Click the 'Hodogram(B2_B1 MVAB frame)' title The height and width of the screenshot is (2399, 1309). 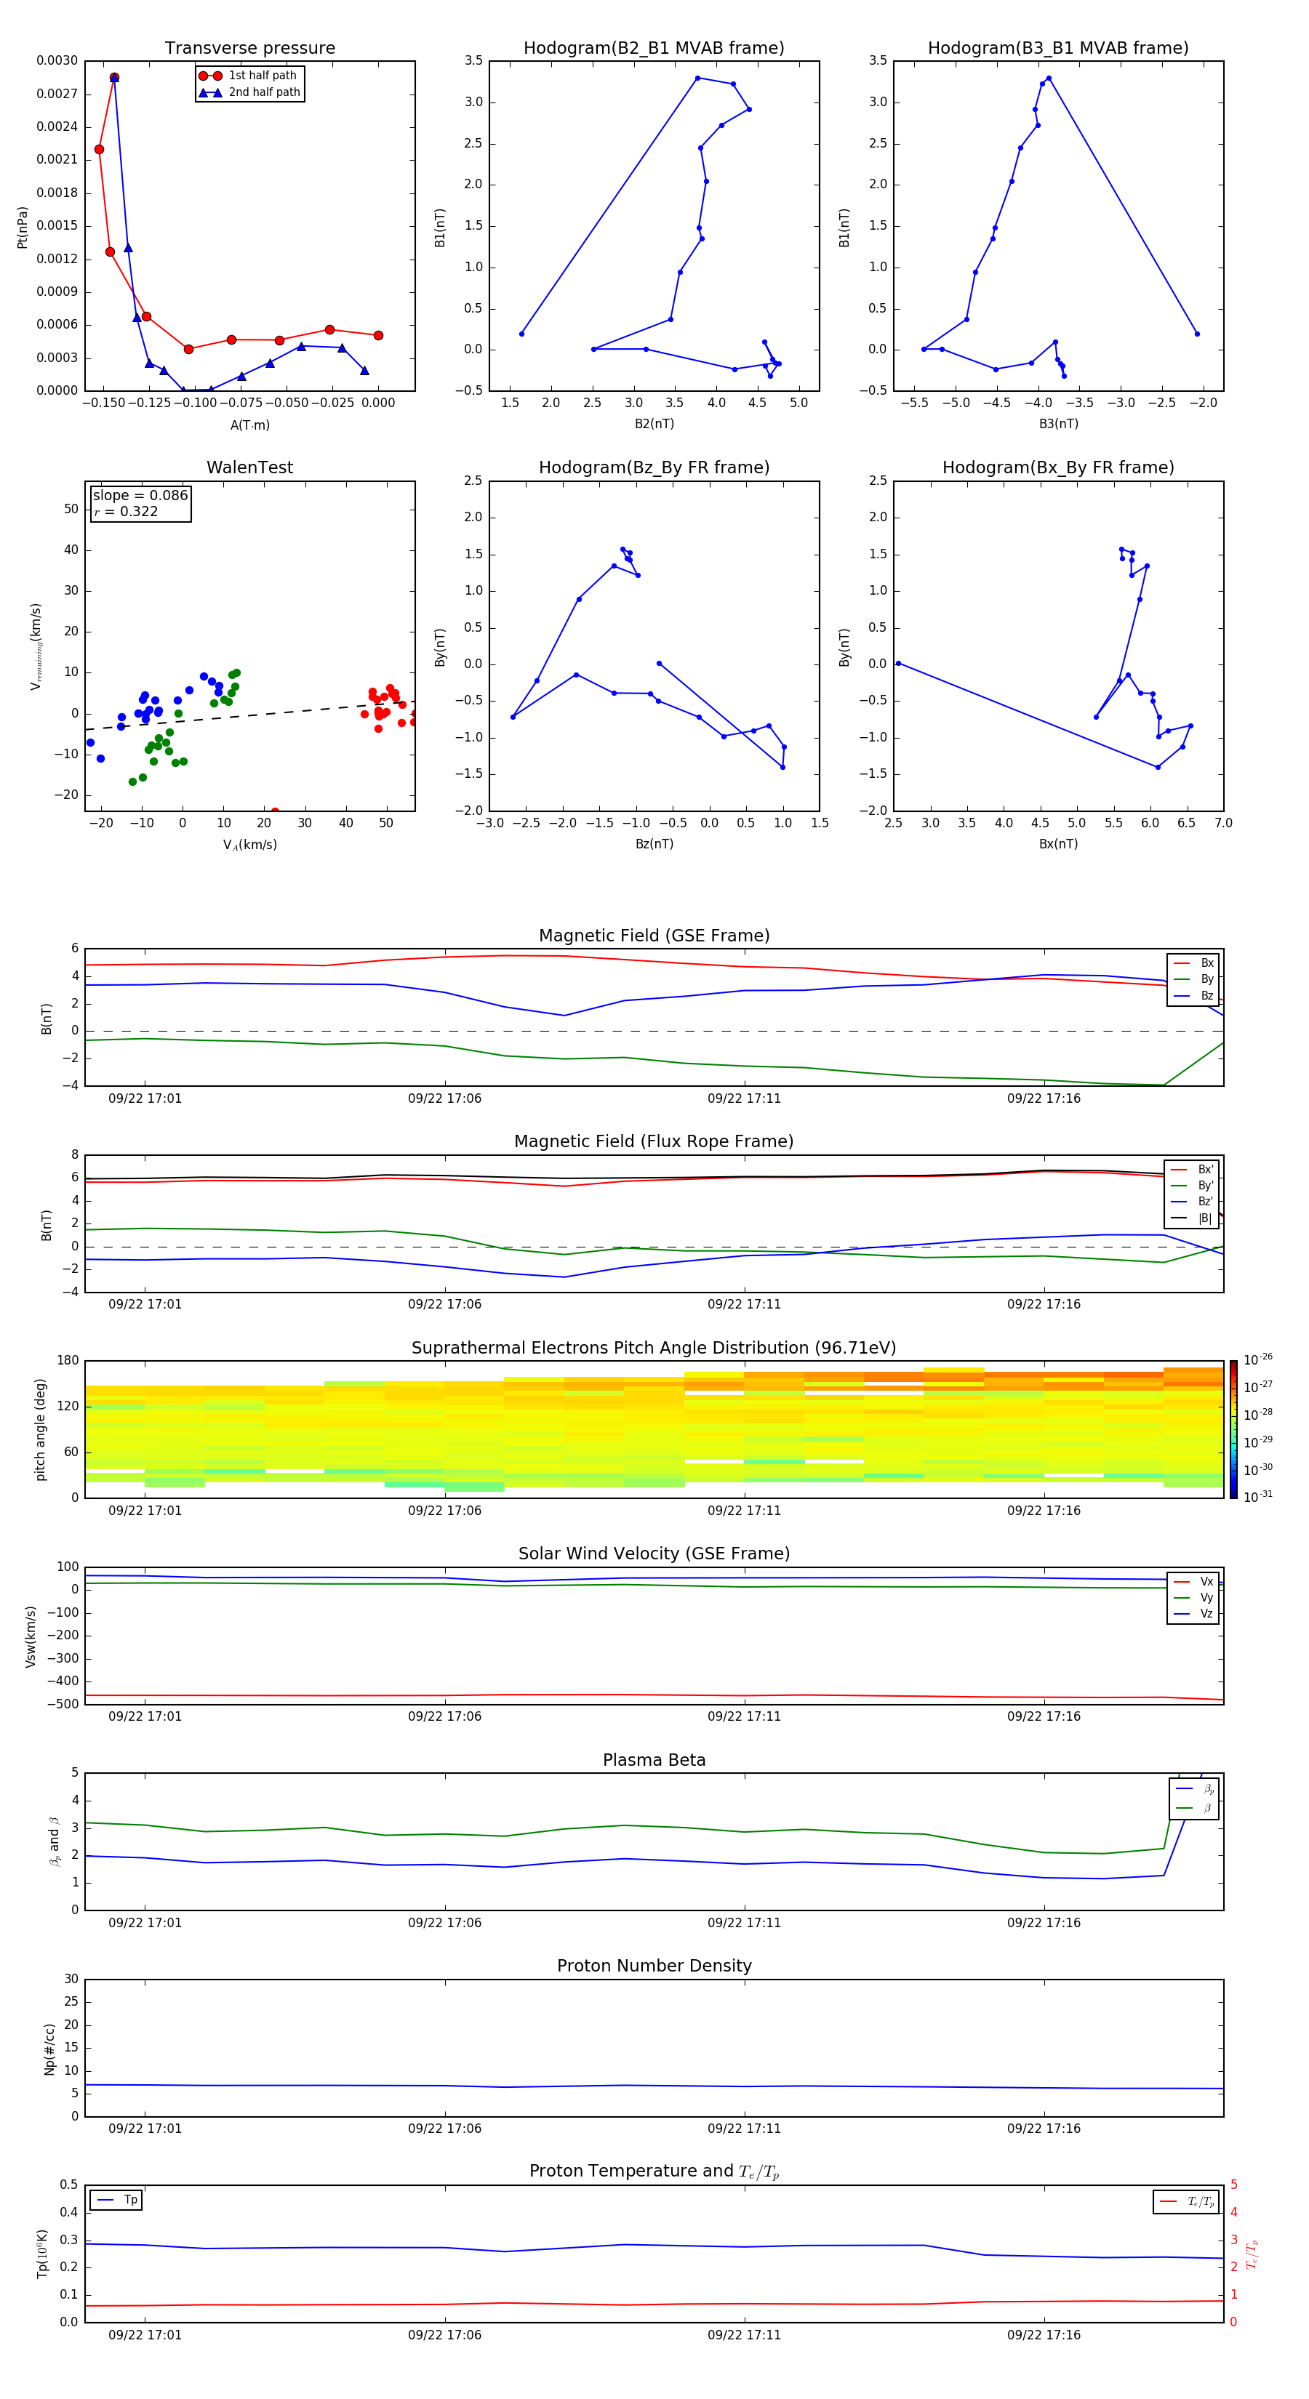click(654, 49)
